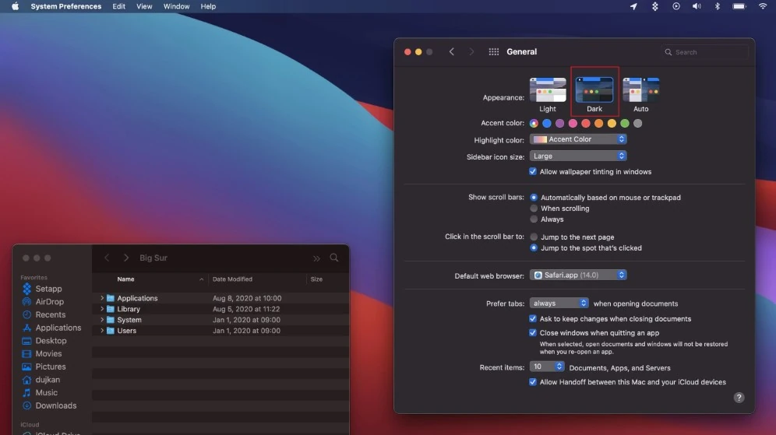
Task: Open the help question mark button
Action: point(739,398)
